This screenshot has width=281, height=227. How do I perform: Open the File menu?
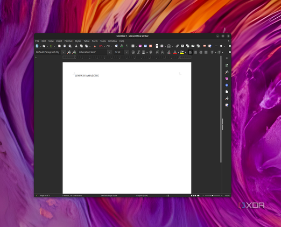pyautogui.click(x=37, y=41)
